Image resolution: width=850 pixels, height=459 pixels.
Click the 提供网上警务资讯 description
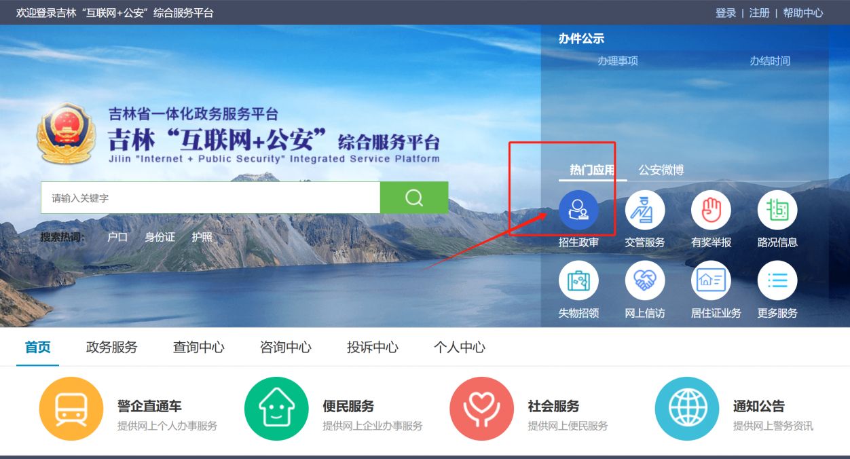(773, 426)
